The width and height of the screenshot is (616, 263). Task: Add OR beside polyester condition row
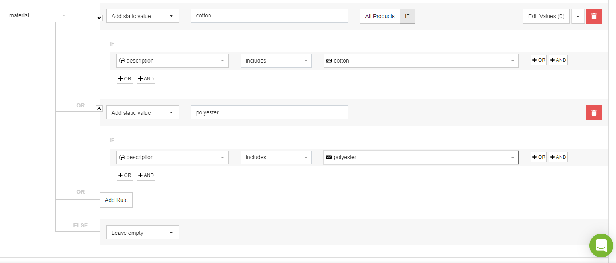[539, 157]
